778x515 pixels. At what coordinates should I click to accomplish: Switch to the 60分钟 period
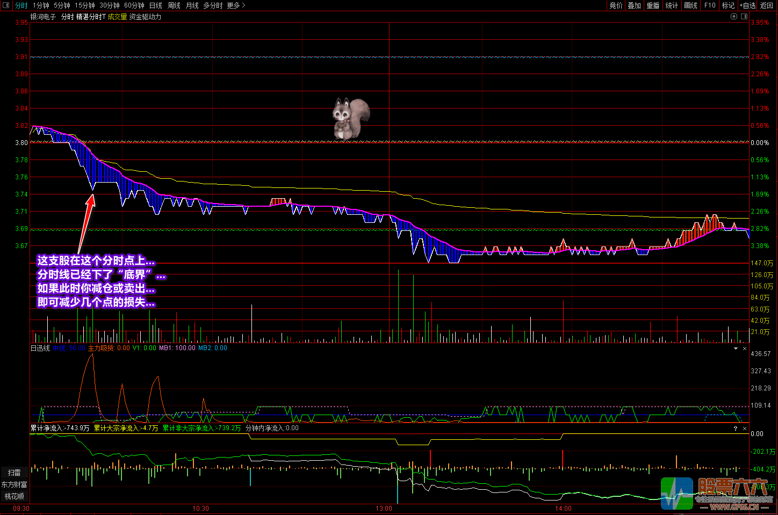click(134, 5)
